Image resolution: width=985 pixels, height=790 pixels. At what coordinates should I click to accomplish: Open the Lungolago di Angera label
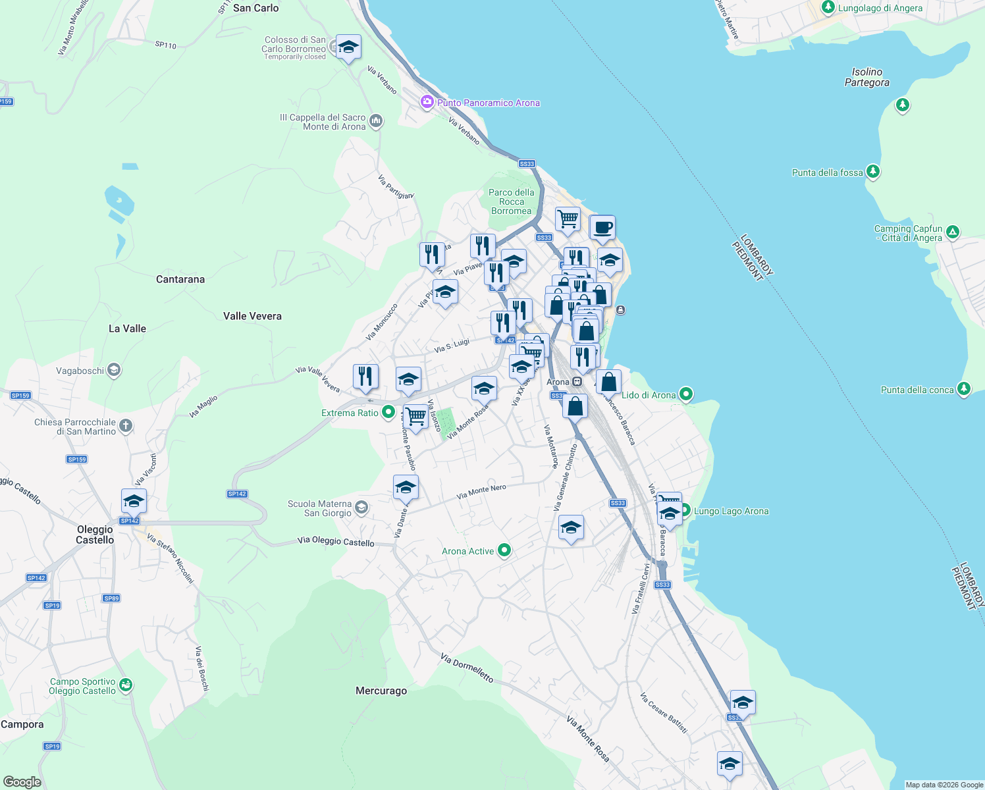tap(880, 7)
